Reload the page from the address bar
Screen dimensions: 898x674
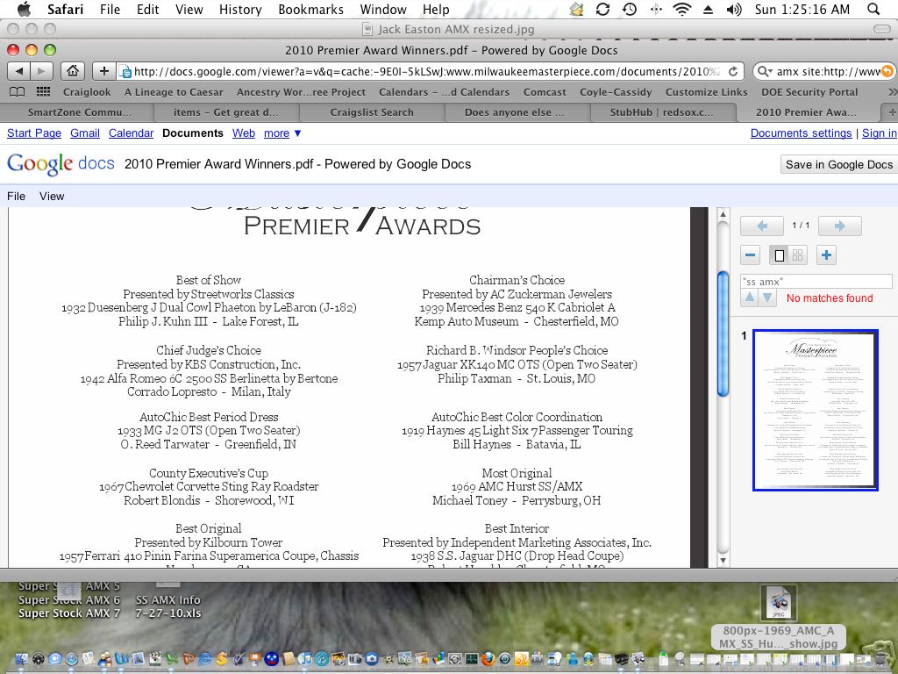[733, 71]
